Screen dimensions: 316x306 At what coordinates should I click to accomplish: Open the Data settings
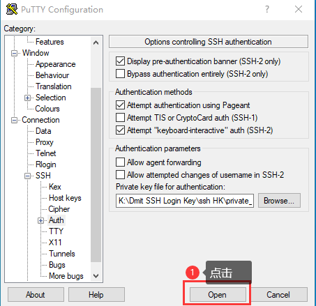(x=43, y=131)
